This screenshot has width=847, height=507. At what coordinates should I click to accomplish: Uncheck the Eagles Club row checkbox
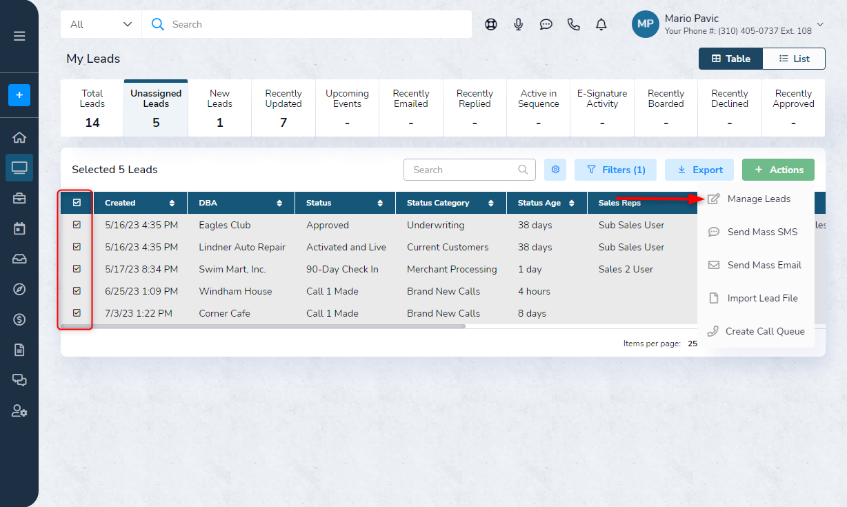pos(77,225)
